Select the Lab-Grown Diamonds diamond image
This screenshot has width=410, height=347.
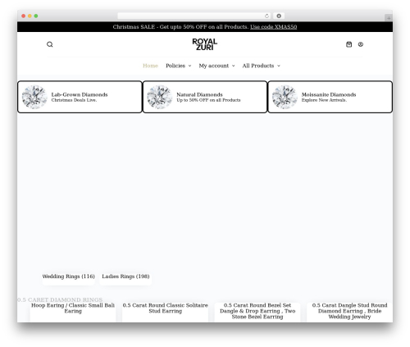(34, 97)
